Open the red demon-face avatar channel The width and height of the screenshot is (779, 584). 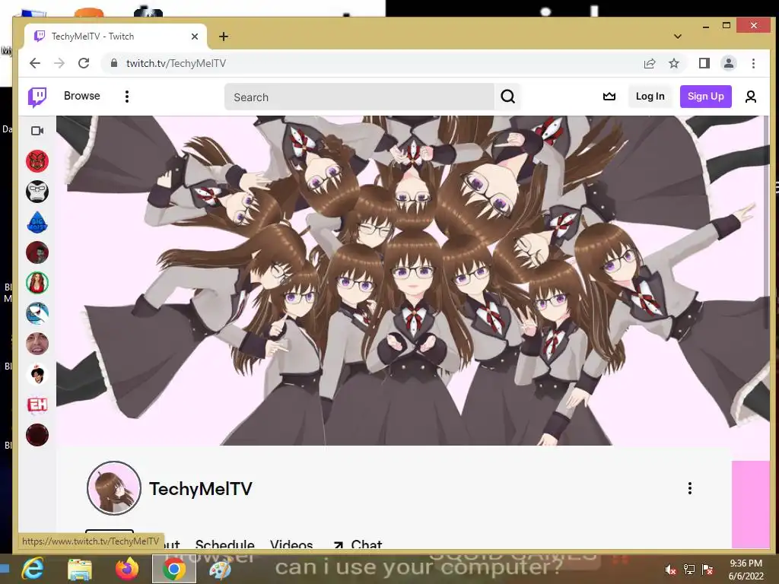(x=37, y=161)
